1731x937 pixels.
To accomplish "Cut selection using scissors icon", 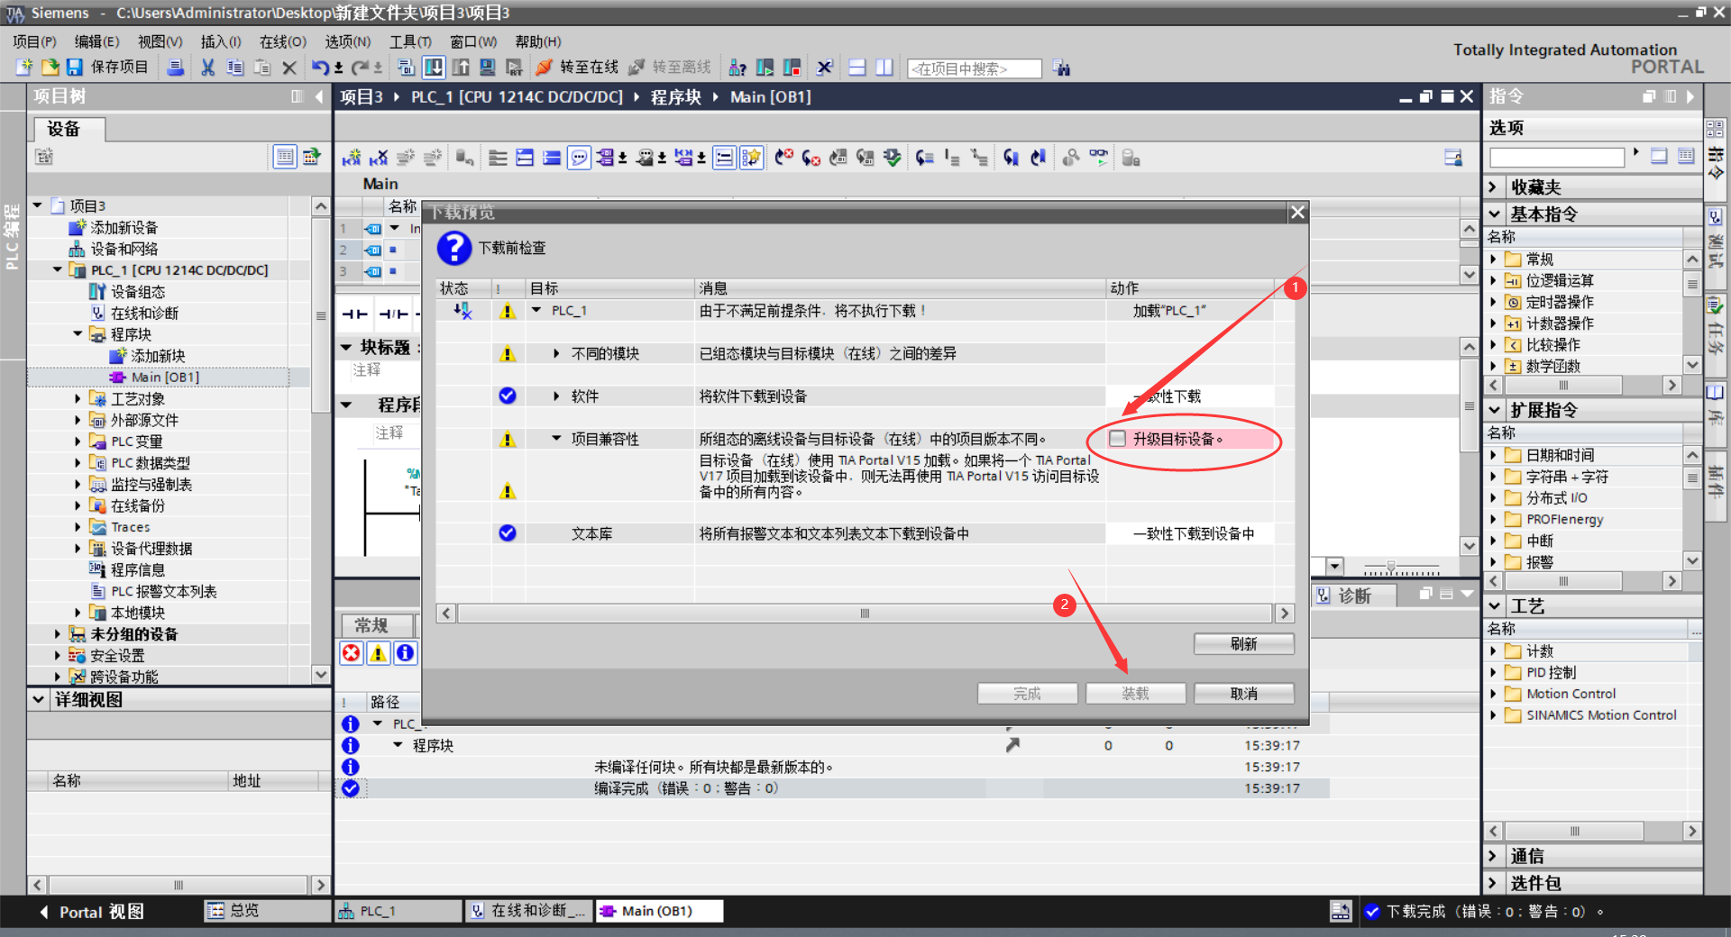I will pos(208,68).
